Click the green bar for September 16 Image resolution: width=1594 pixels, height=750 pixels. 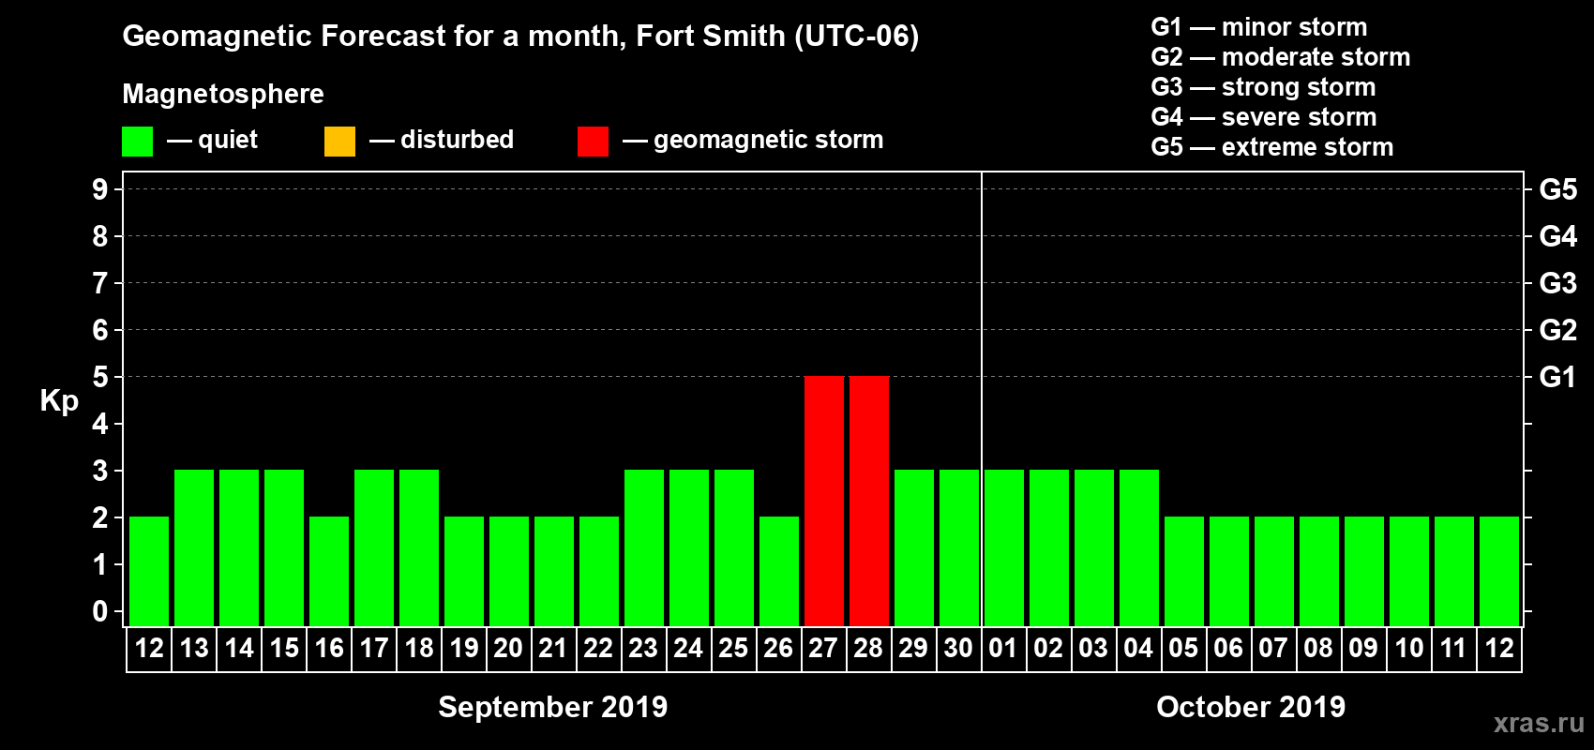pos(329,571)
